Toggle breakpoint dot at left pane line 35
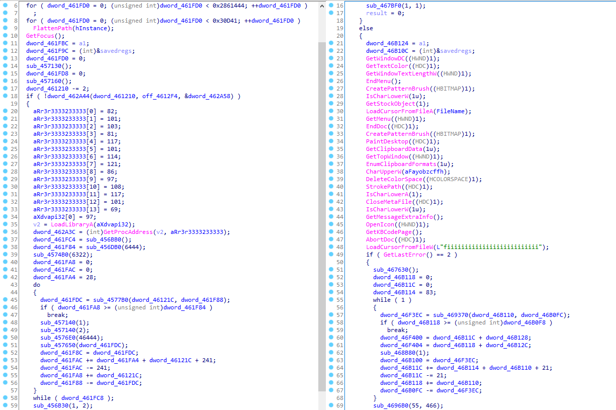The width and height of the screenshot is (616, 410). click(5, 224)
